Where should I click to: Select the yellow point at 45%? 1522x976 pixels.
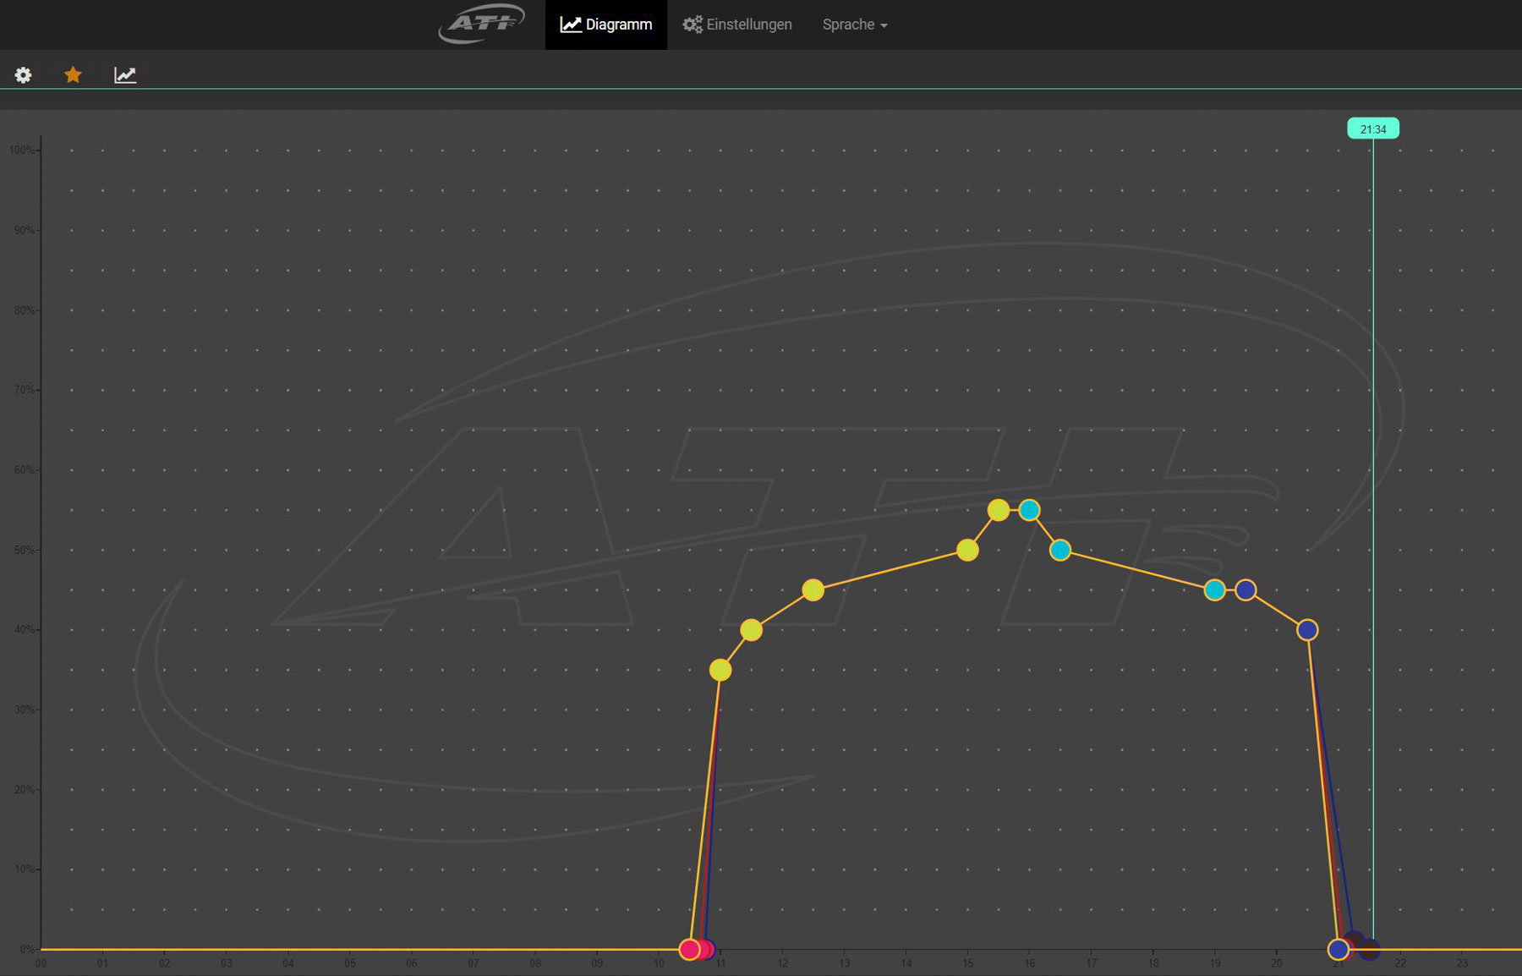point(813,589)
